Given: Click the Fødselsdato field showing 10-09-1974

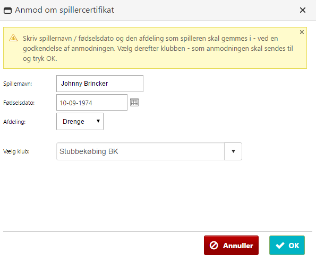Looking at the screenshot, I should click(92, 102).
